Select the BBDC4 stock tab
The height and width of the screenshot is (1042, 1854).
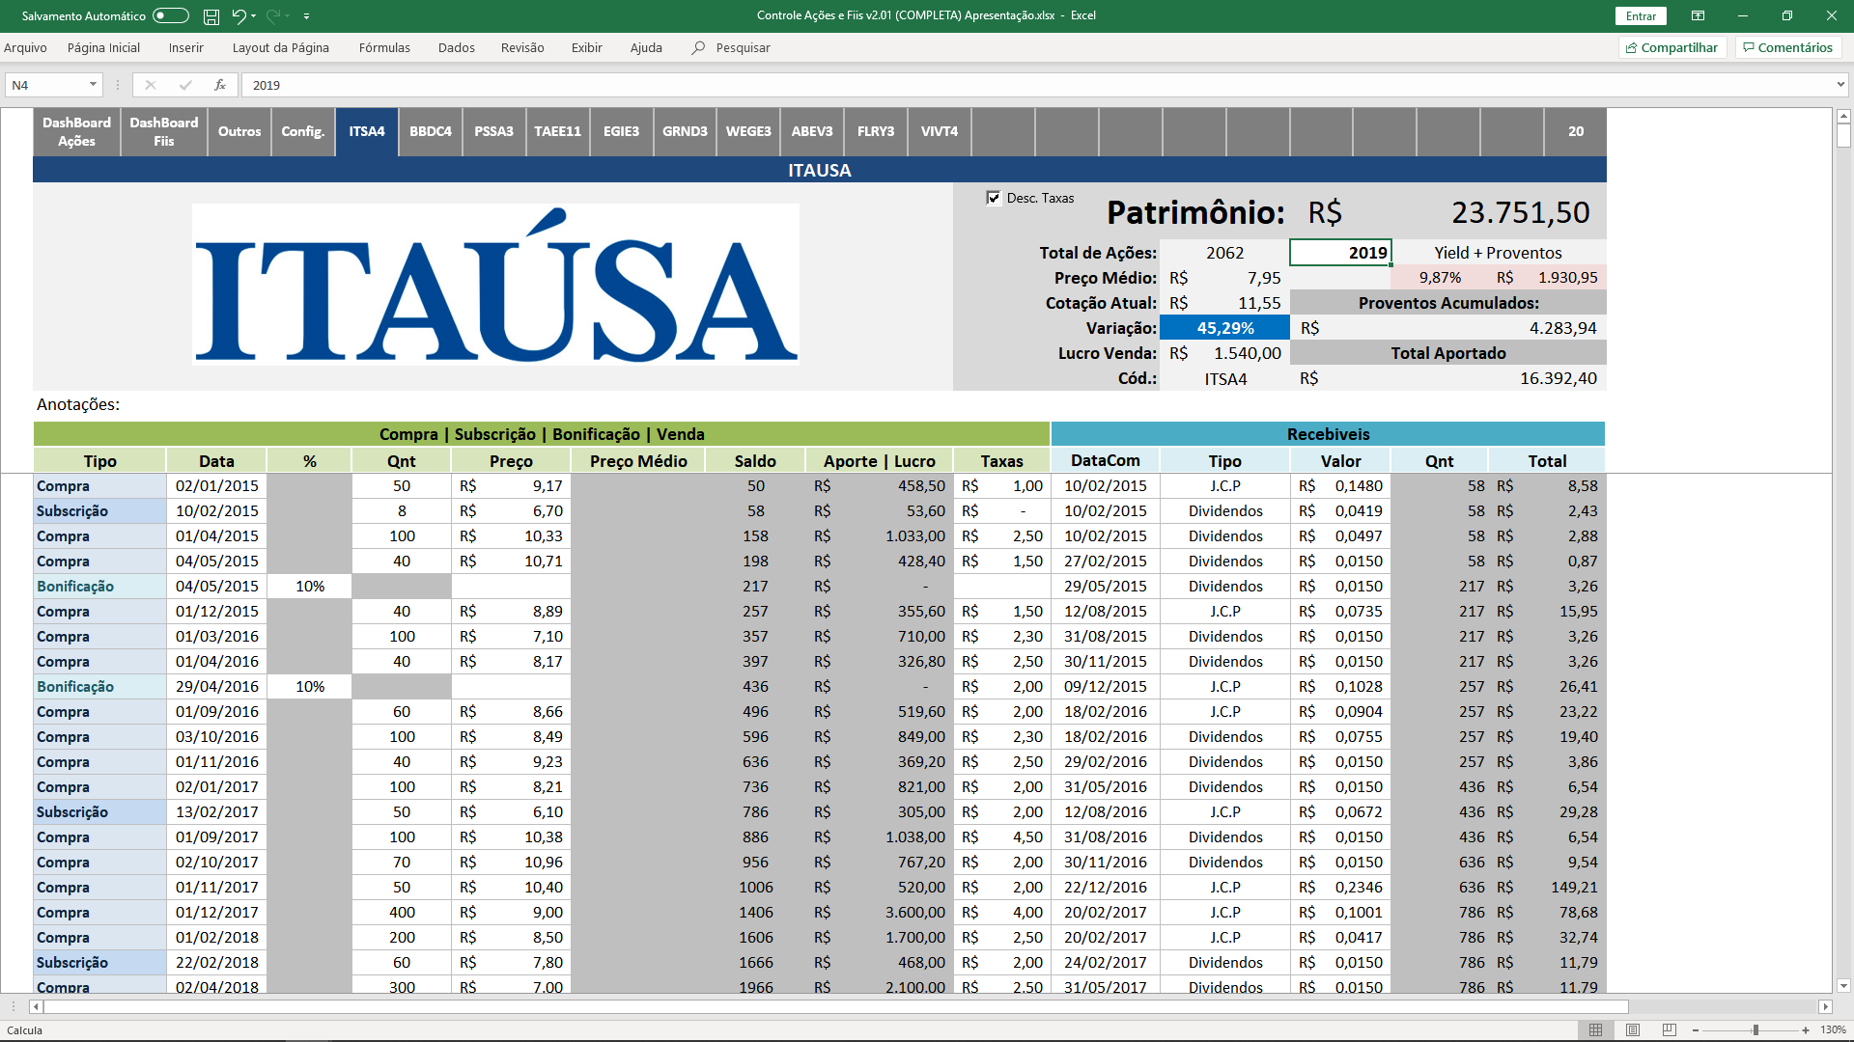(x=431, y=131)
